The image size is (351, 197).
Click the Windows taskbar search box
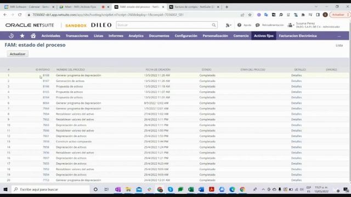[x=50, y=189]
